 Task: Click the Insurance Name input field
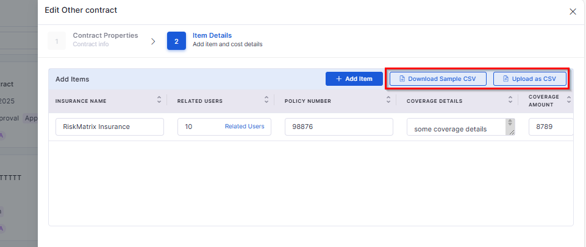[x=110, y=127]
